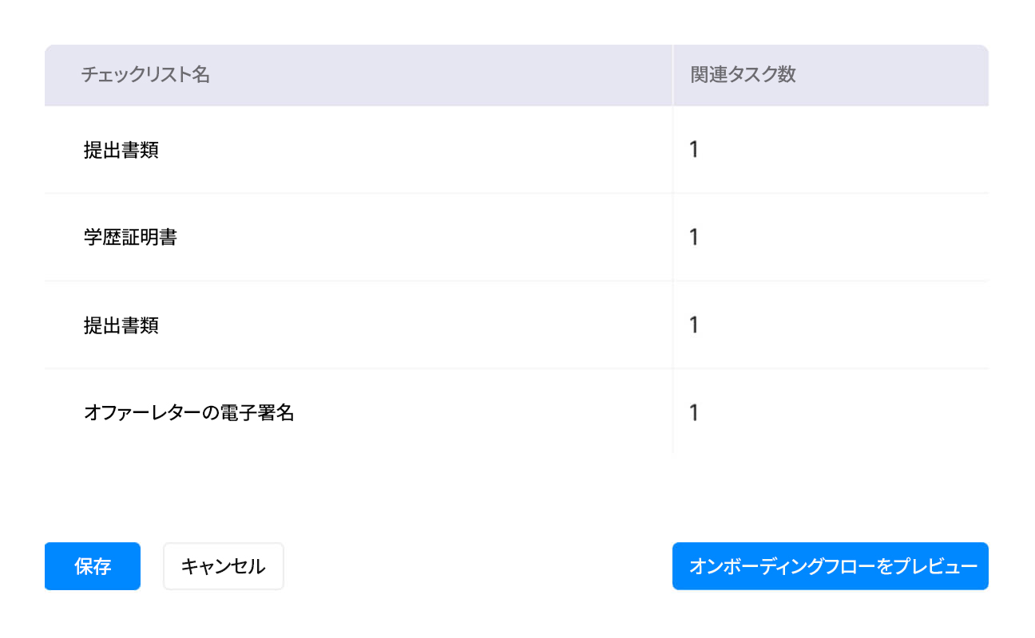Screen dimensions: 1035x638
Task: Click the task count for the second 提出書類
Action: 693,325
